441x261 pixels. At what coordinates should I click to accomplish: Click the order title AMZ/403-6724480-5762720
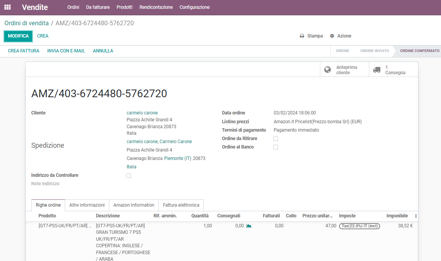pyautogui.click(x=99, y=93)
